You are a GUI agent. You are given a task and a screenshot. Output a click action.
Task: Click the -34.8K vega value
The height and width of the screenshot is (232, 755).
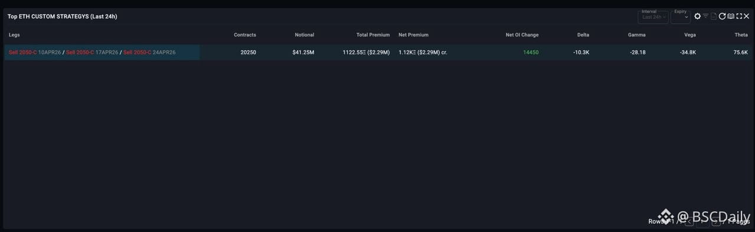click(688, 53)
